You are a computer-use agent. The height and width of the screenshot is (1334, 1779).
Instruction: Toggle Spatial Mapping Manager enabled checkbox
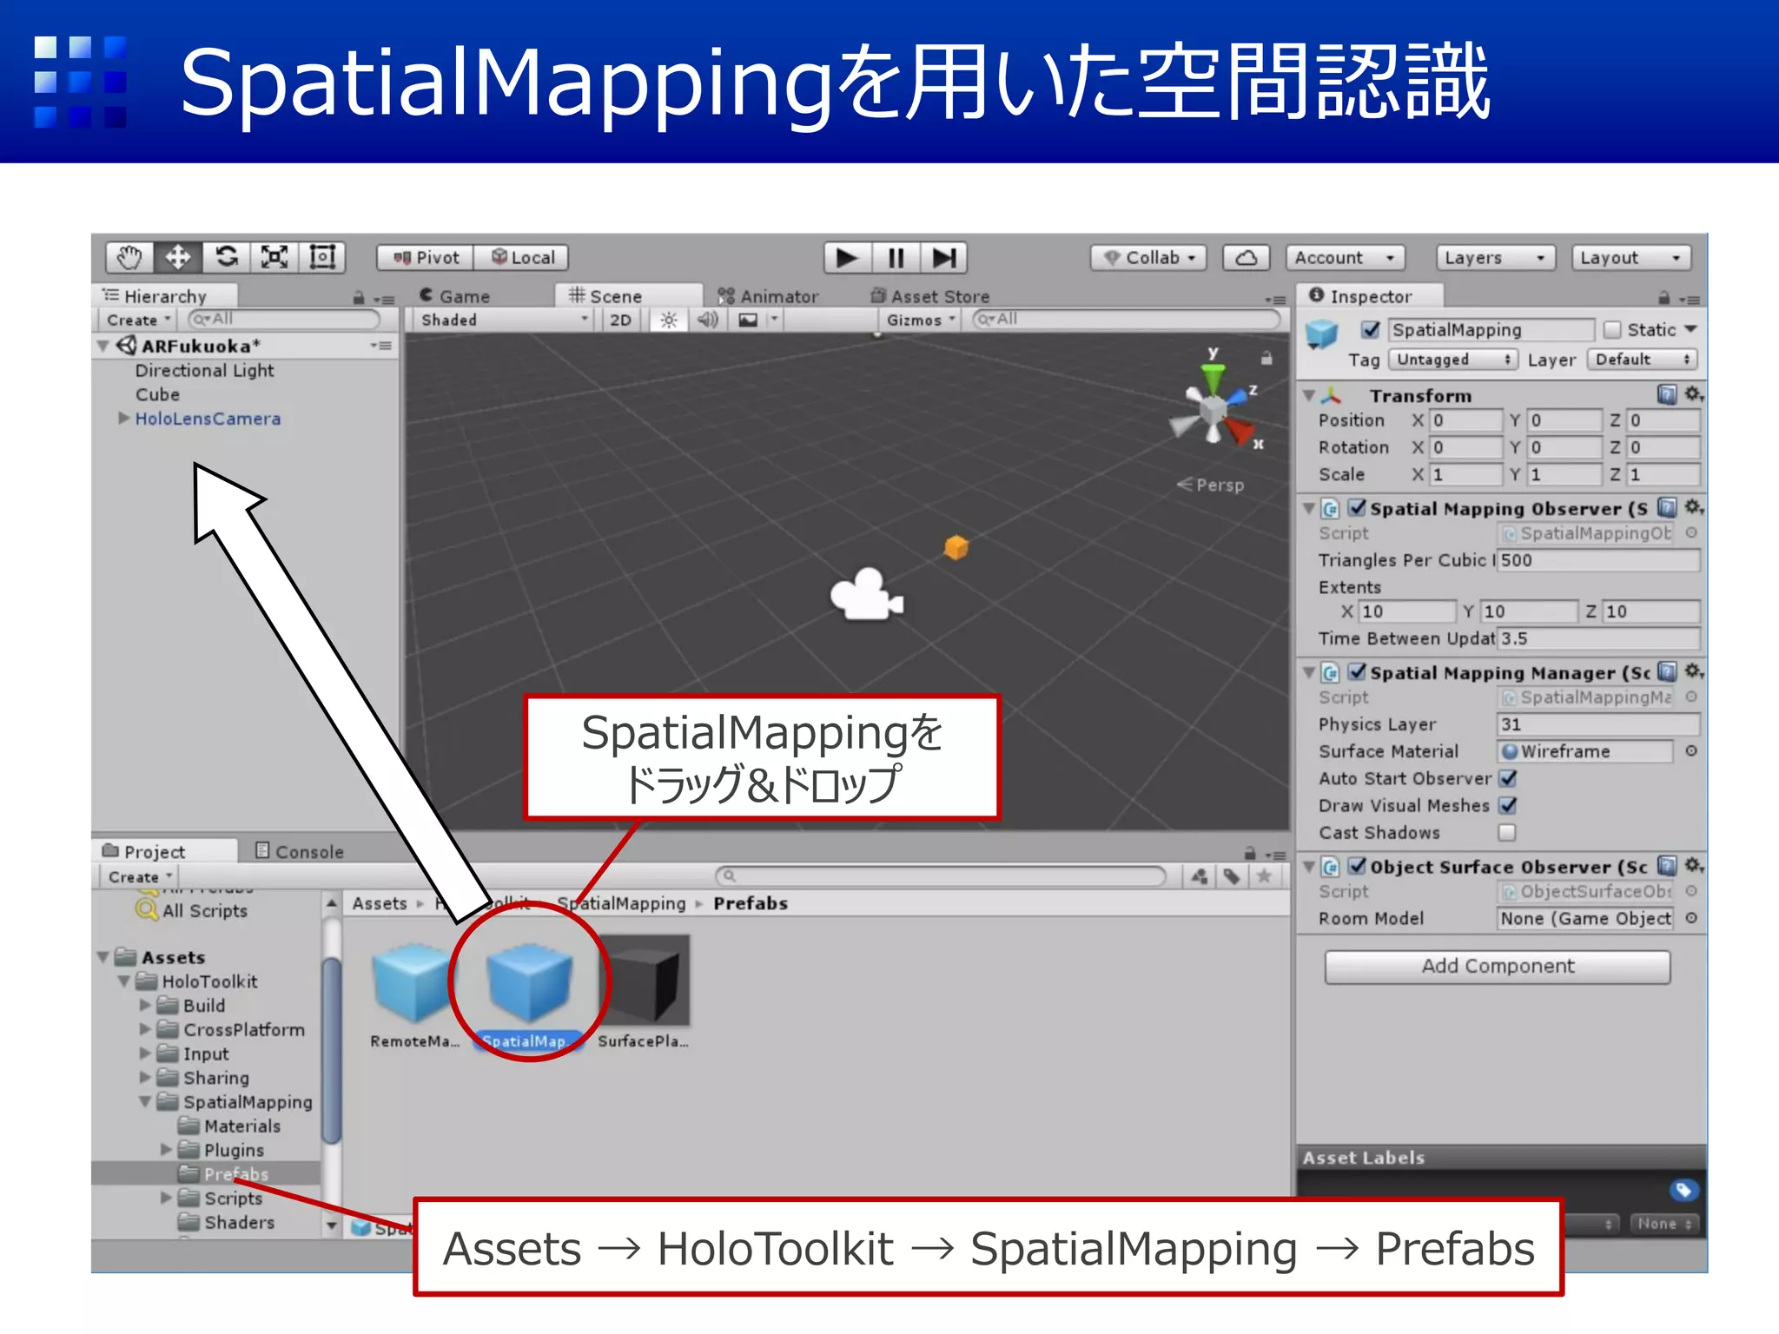click(1357, 672)
